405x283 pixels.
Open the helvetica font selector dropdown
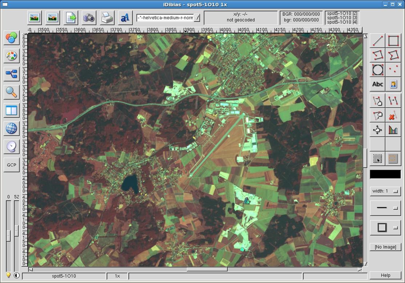click(197, 18)
